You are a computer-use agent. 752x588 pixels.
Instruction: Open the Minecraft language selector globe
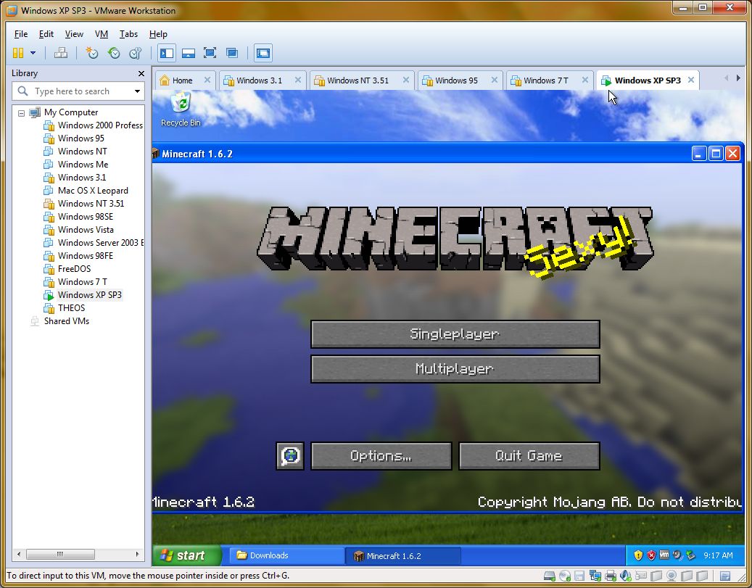(x=290, y=456)
